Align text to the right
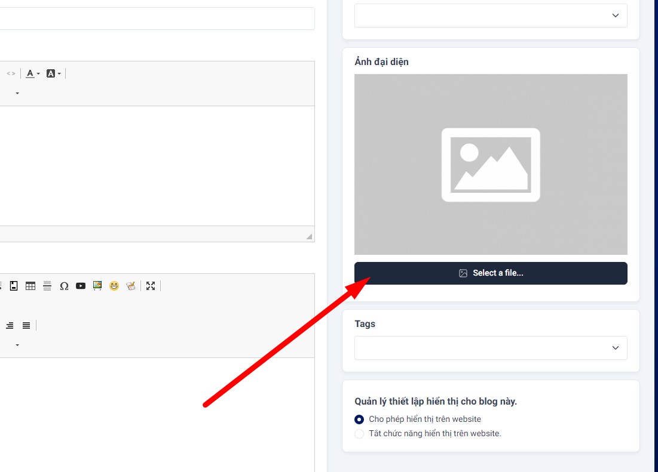This screenshot has height=472, width=658. click(x=10, y=325)
